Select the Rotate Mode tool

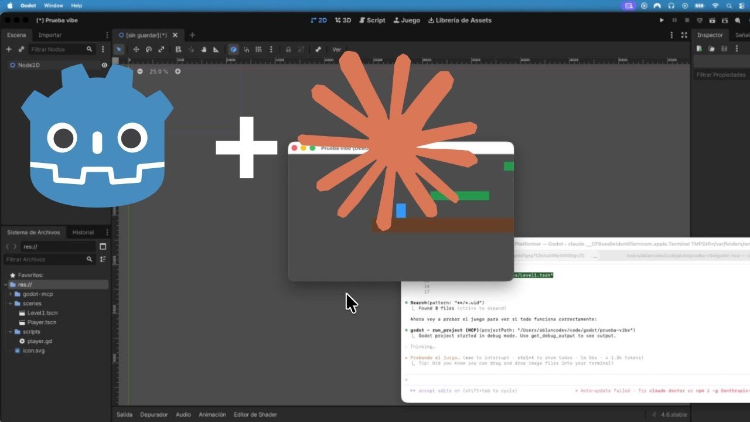[x=149, y=49]
